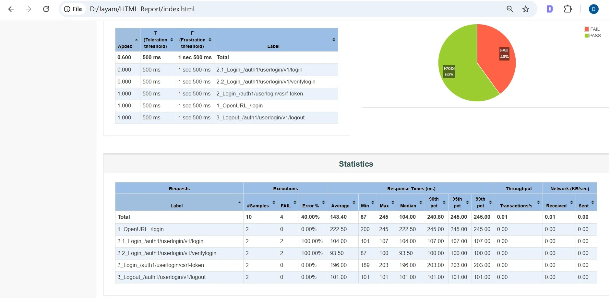The width and height of the screenshot is (610, 298).
Task: Sort Statistics by Average column
Action: pos(343,203)
